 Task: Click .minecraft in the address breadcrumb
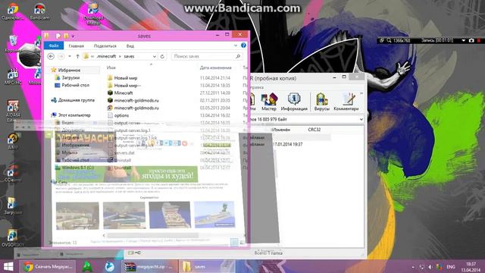point(106,56)
